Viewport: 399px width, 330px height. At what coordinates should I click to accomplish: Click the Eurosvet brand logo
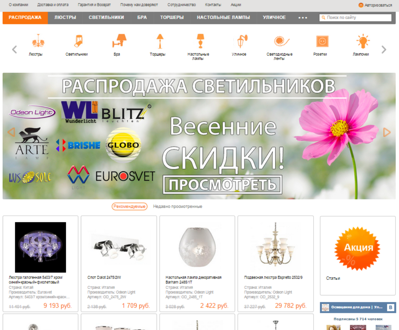pyautogui.click(x=125, y=176)
